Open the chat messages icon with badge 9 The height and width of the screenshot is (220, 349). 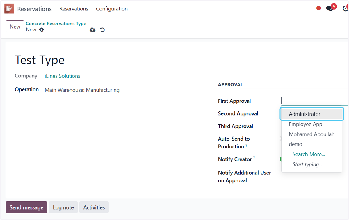pyautogui.click(x=330, y=8)
